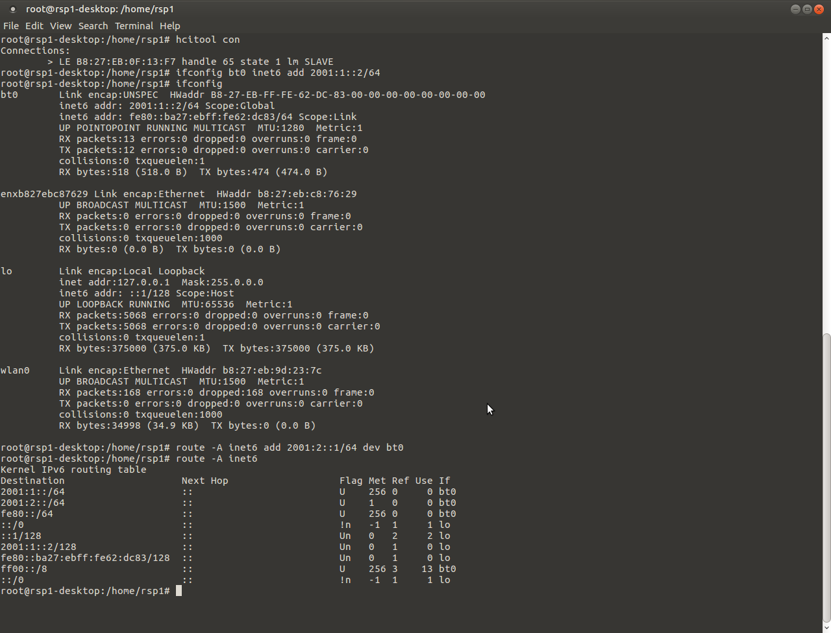Click the 'Next Hop' column header

(205, 481)
